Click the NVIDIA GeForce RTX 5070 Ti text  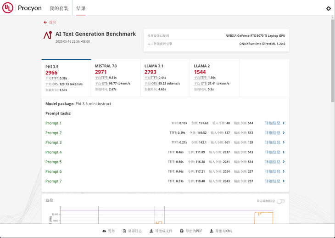click(x=255, y=36)
